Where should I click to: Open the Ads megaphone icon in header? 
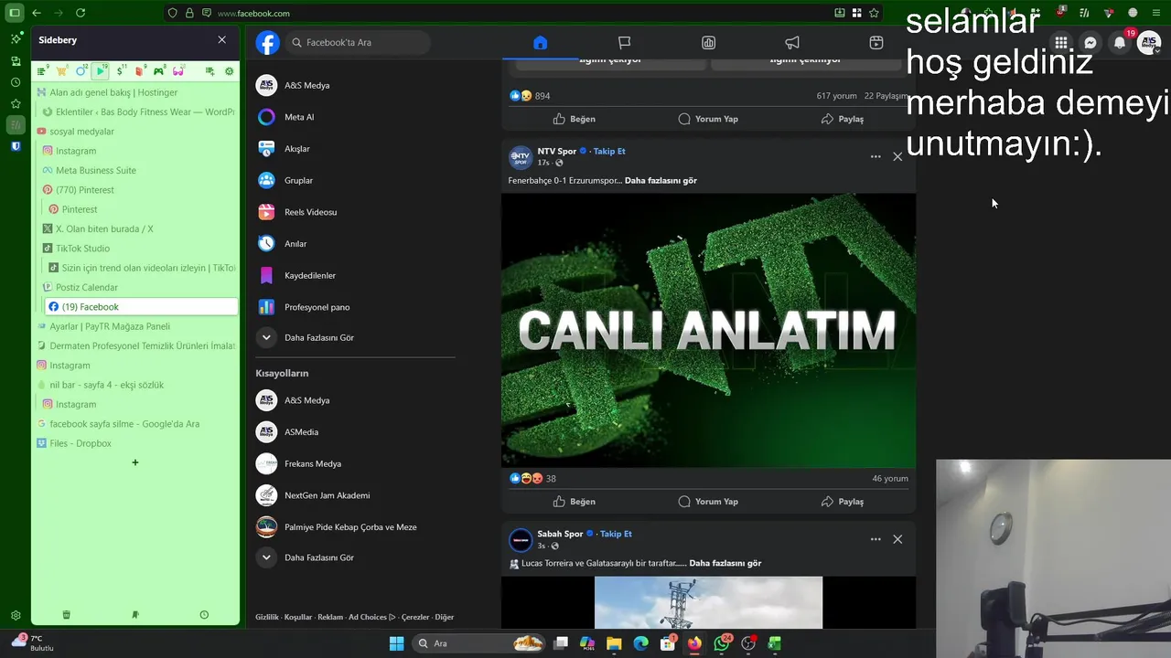tap(792, 42)
